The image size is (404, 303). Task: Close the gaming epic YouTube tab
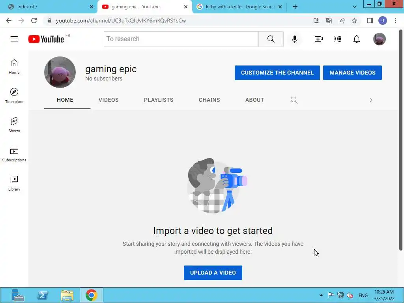click(186, 7)
